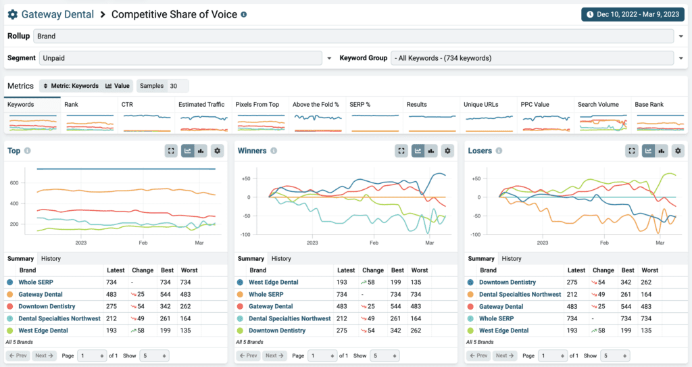This screenshot has width=692, height=367.
Task: Select the Unique URLs metric tab
Action: [489, 115]
